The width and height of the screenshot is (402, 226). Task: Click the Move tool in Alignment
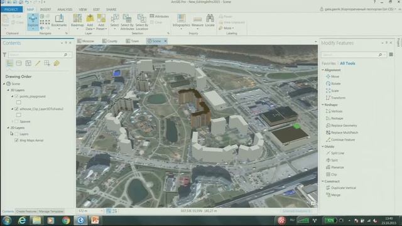(332, 77)
